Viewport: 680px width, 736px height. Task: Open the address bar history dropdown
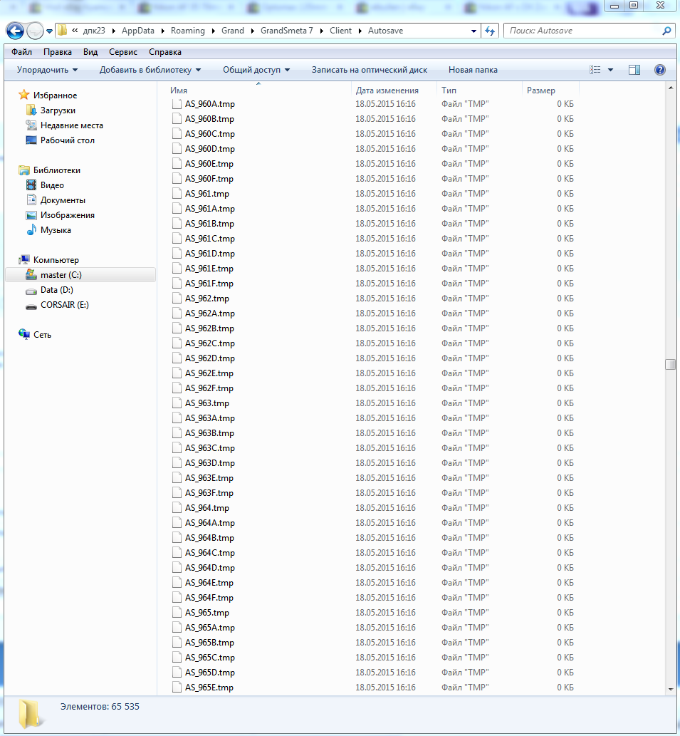tap(474, 31)
